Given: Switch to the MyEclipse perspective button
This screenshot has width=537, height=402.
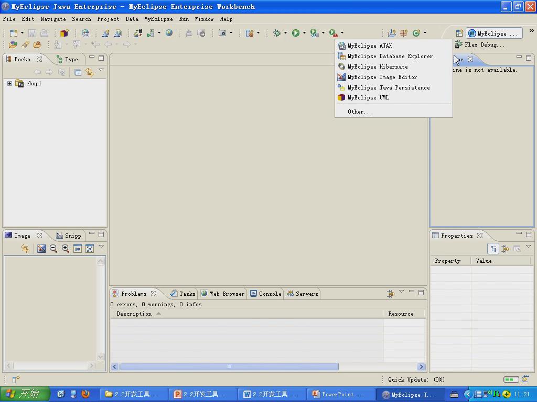Looking at the screenshot, I should [495, 33].
